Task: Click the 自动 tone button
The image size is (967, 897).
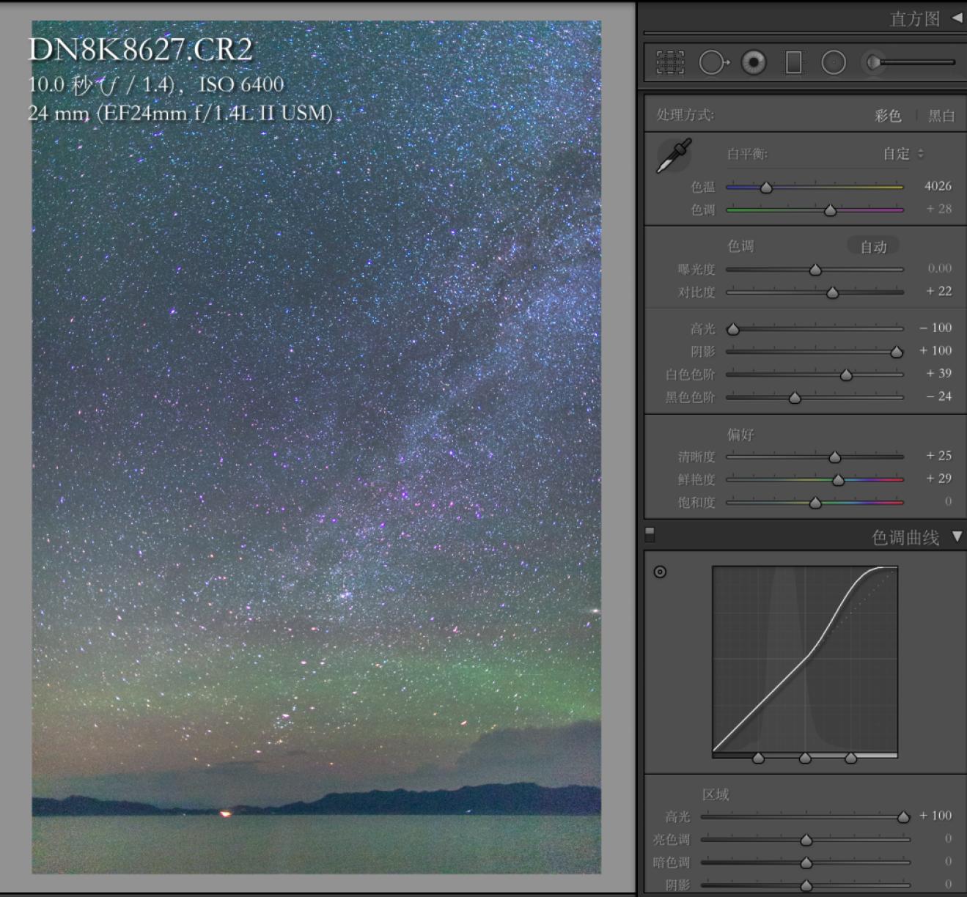Action: pyautogui.click(x=873, y=247)
